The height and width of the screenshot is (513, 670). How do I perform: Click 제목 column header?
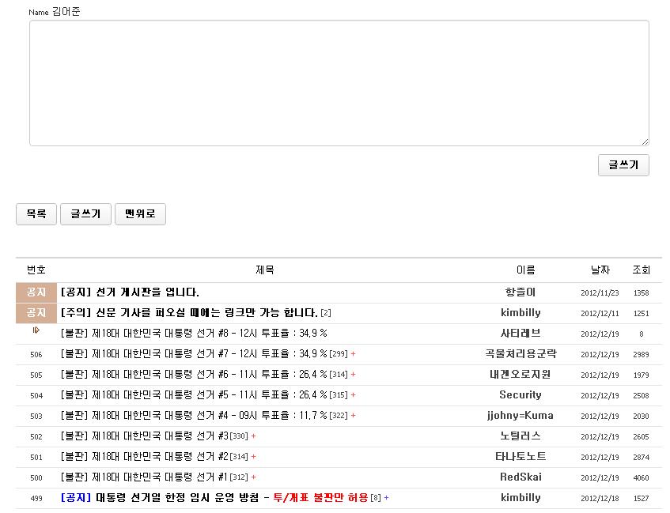[x=265, y=270]
